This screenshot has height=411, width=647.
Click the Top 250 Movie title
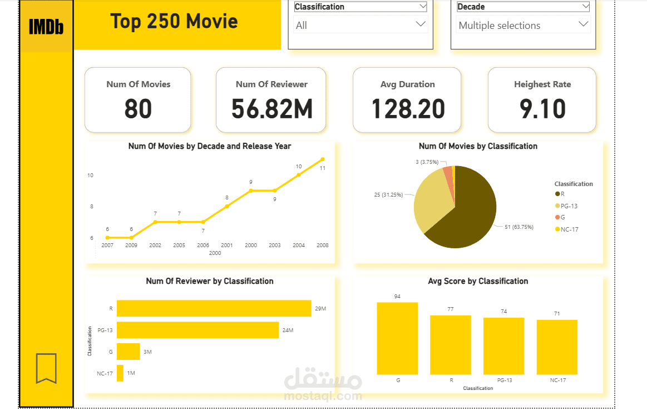click(174, 22)
